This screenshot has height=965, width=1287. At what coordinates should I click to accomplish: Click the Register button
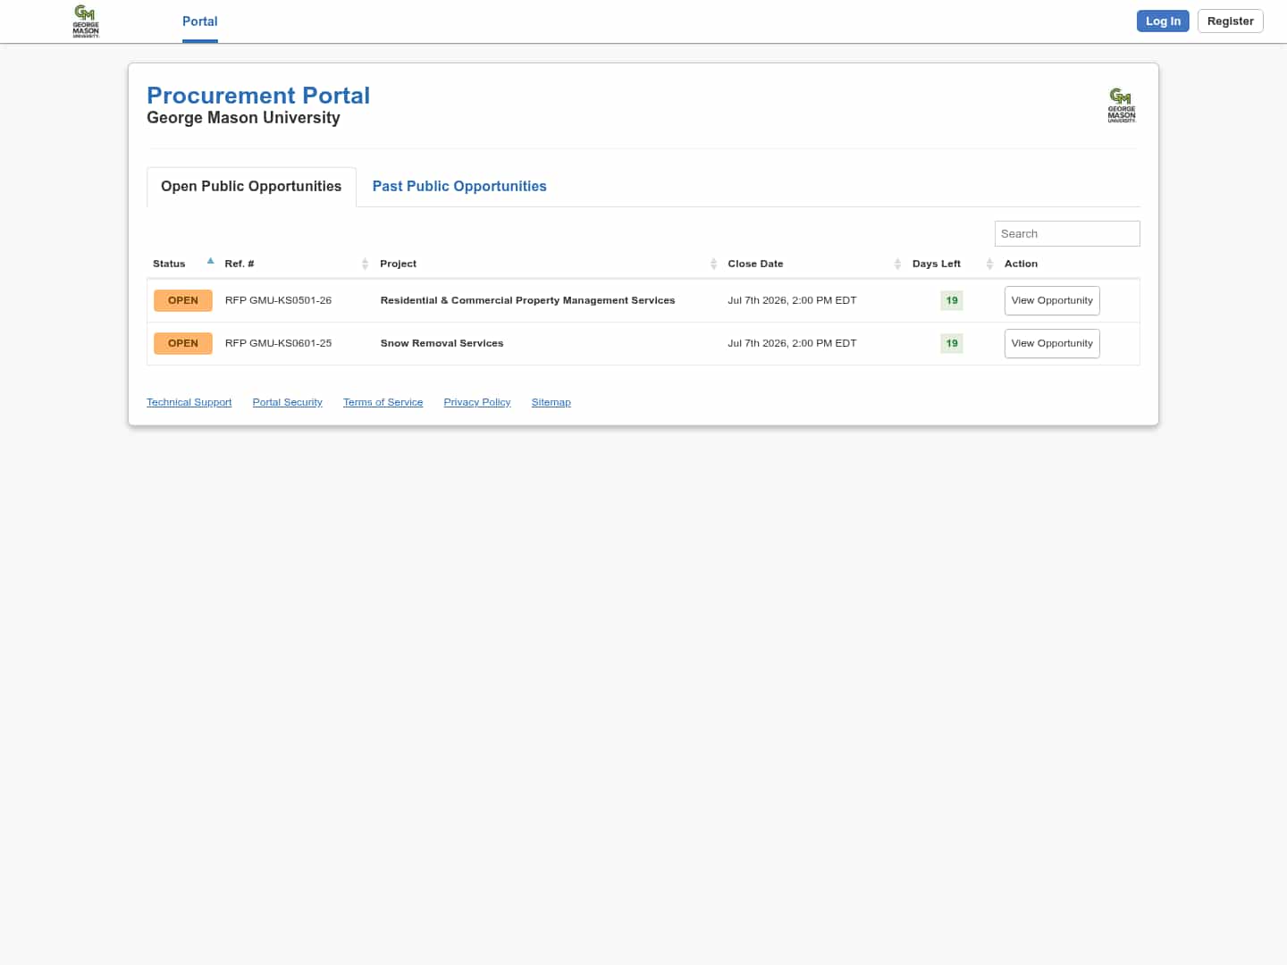pos(1230,21)
